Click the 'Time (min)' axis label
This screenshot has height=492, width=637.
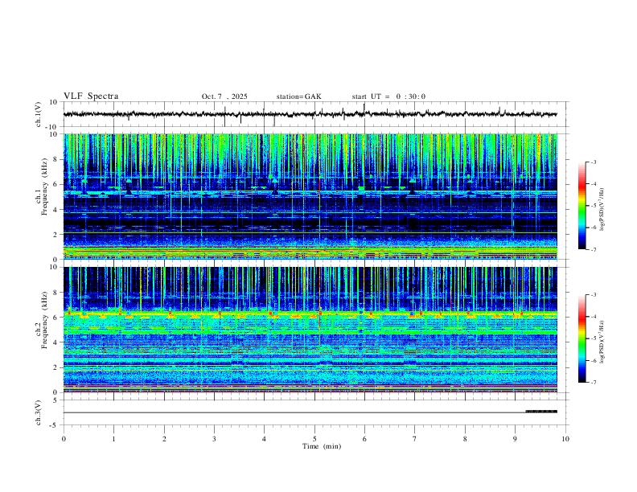(322, 446)
